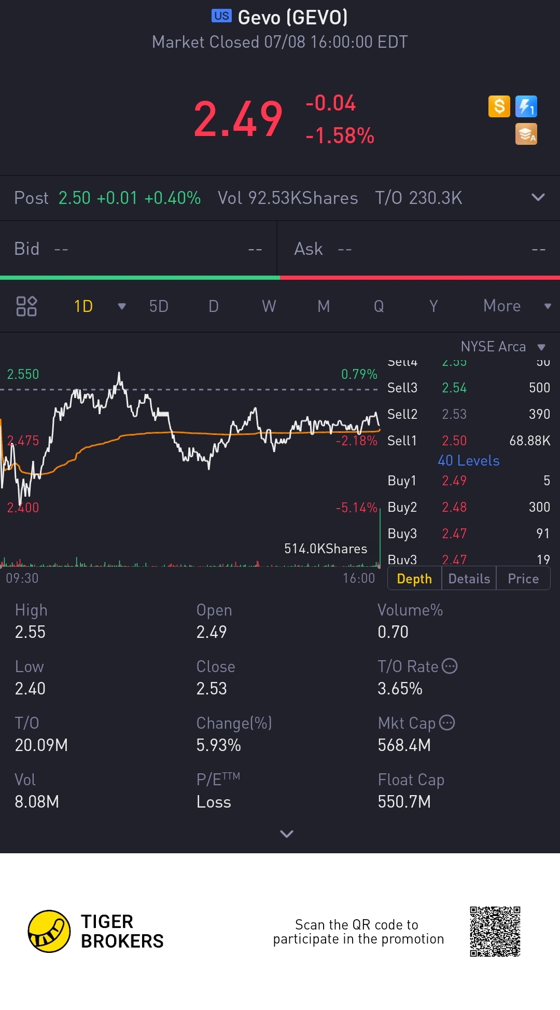
Task: Tap the Bid quote panel
Action: tap(138, 249)
